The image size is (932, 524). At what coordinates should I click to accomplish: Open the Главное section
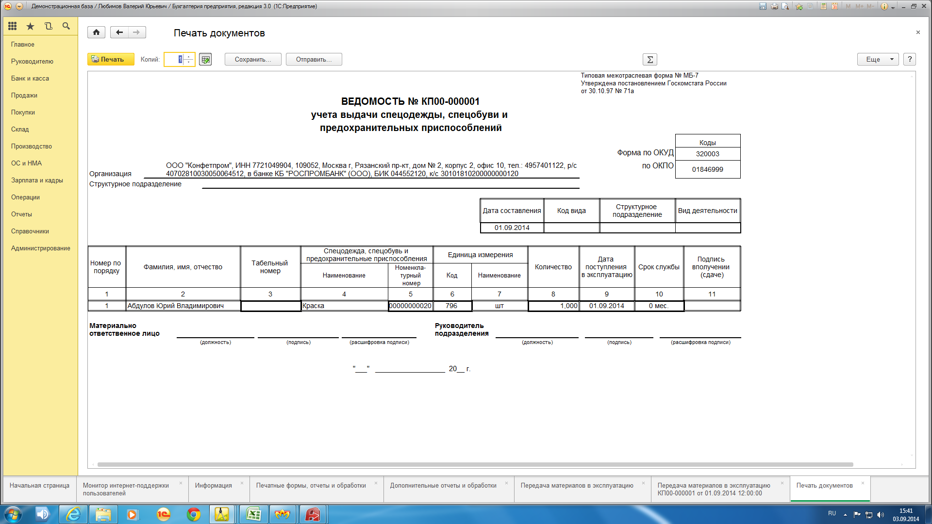23,44
